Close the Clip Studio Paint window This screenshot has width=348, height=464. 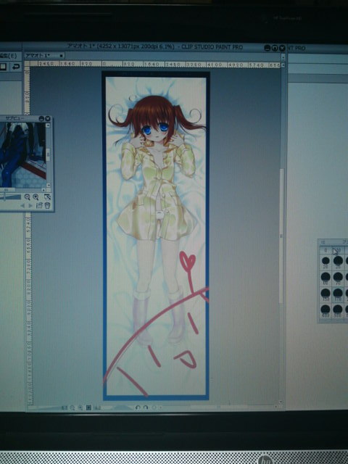point(282,48)
